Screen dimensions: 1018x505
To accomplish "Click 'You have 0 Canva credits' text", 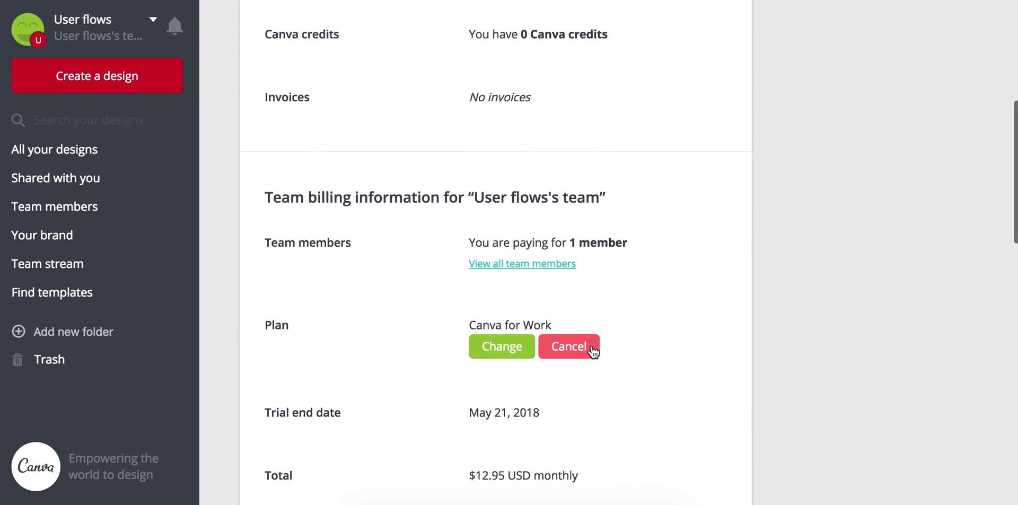I will coord(538,34).
